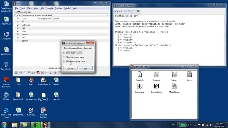Click the print icon in string table window
228x128 pixels.
click(121, 11)
